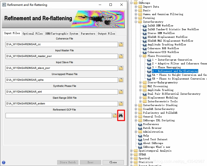Expand the SARscape IDL Scripting folder
207x166 pixels.
pos(136,120)
